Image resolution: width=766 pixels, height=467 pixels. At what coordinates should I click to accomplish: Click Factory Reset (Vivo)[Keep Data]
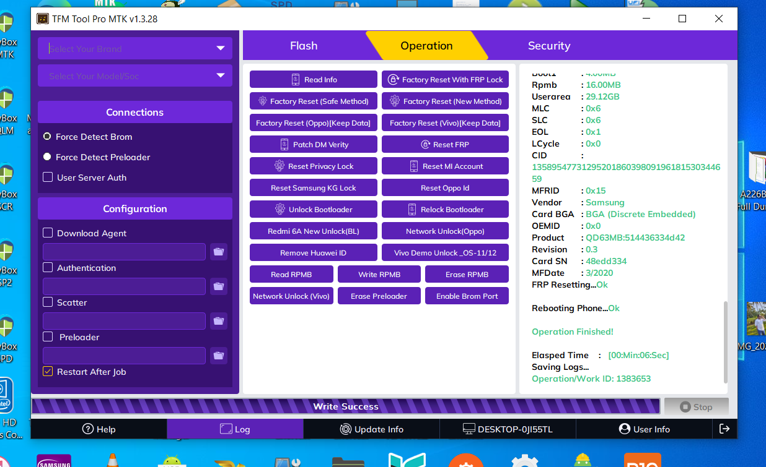pyautogui.click(x=445, y=123)
